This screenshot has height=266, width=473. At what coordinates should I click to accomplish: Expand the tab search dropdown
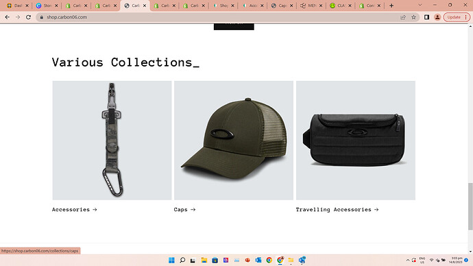point(420,5)
